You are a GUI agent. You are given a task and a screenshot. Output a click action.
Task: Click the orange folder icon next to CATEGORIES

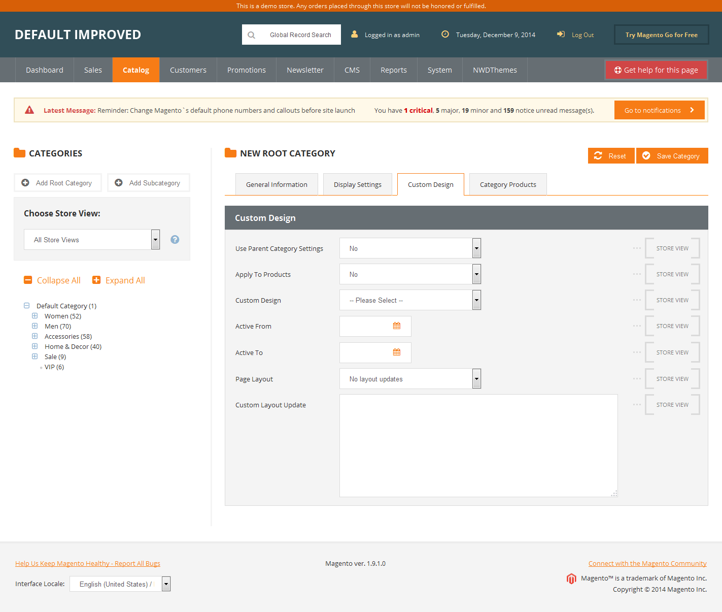20,153
